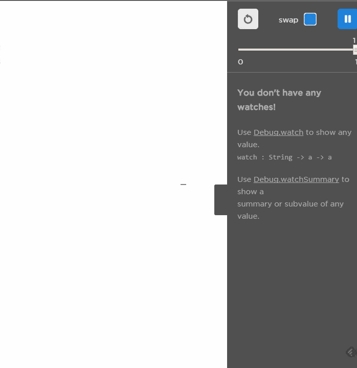Viewport: 357px width, 368px height.
Task: Click the 'swap' label text
Action: coord(288,20)
